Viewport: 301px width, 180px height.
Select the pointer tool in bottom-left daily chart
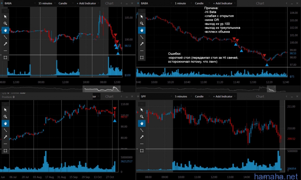point(5,110)
